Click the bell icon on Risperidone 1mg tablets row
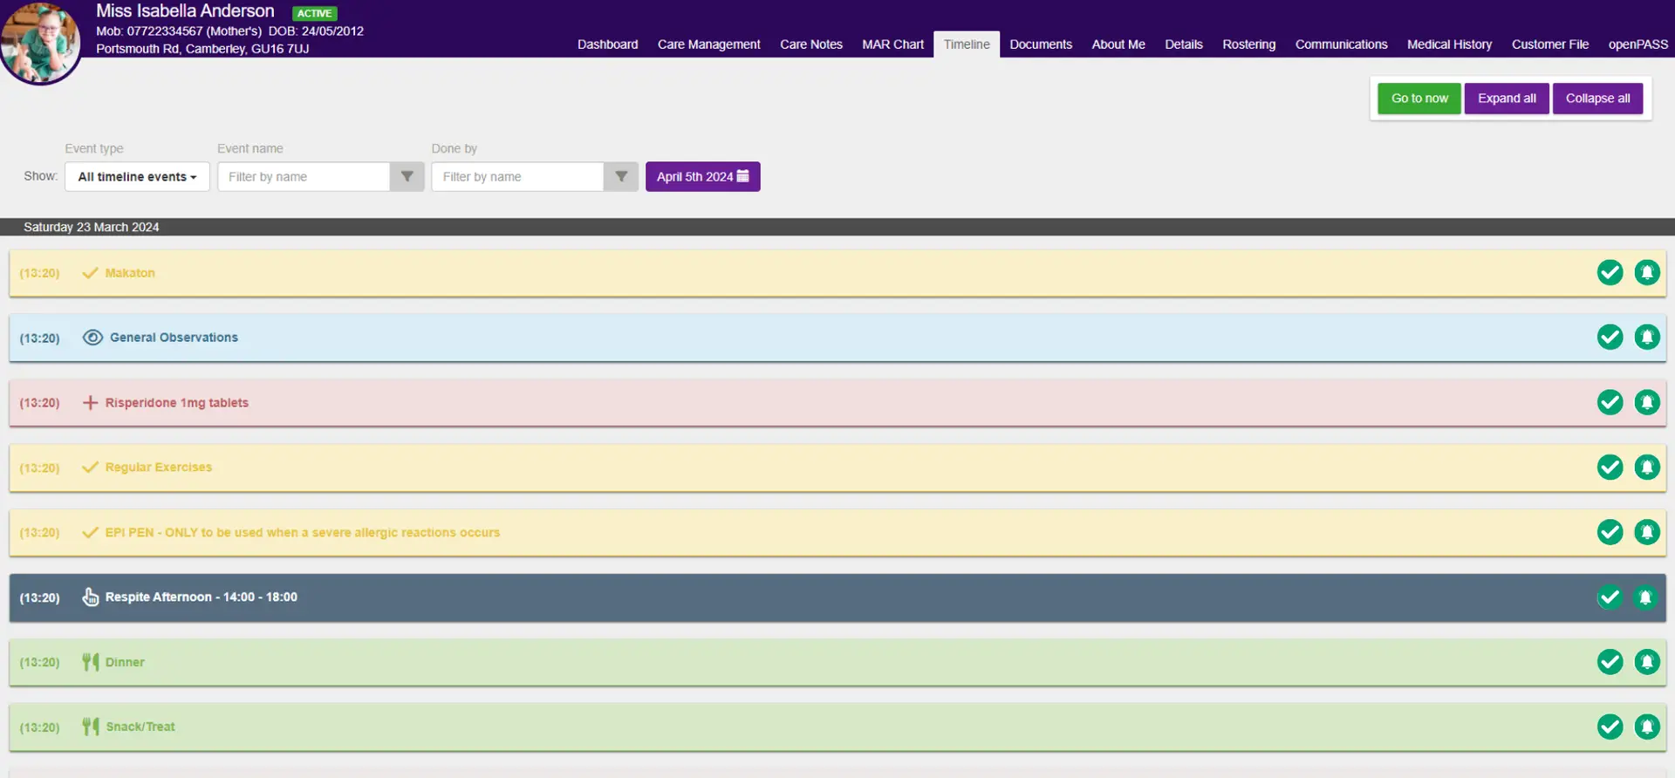The image size is (1675, 778). [x=1646, y=402]
